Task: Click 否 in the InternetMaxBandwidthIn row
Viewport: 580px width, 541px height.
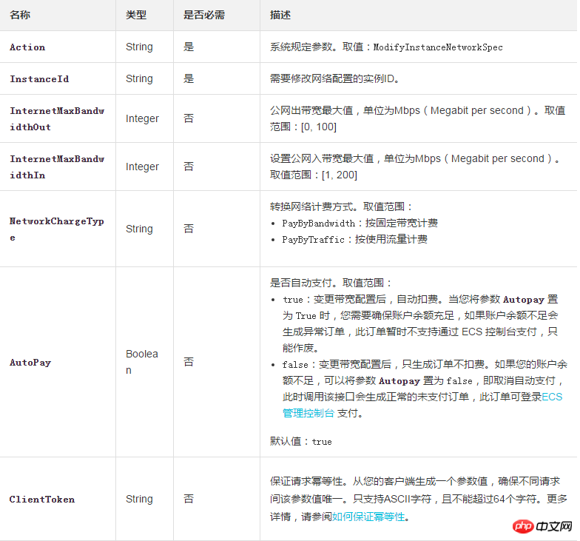Action: pos(189,167)
